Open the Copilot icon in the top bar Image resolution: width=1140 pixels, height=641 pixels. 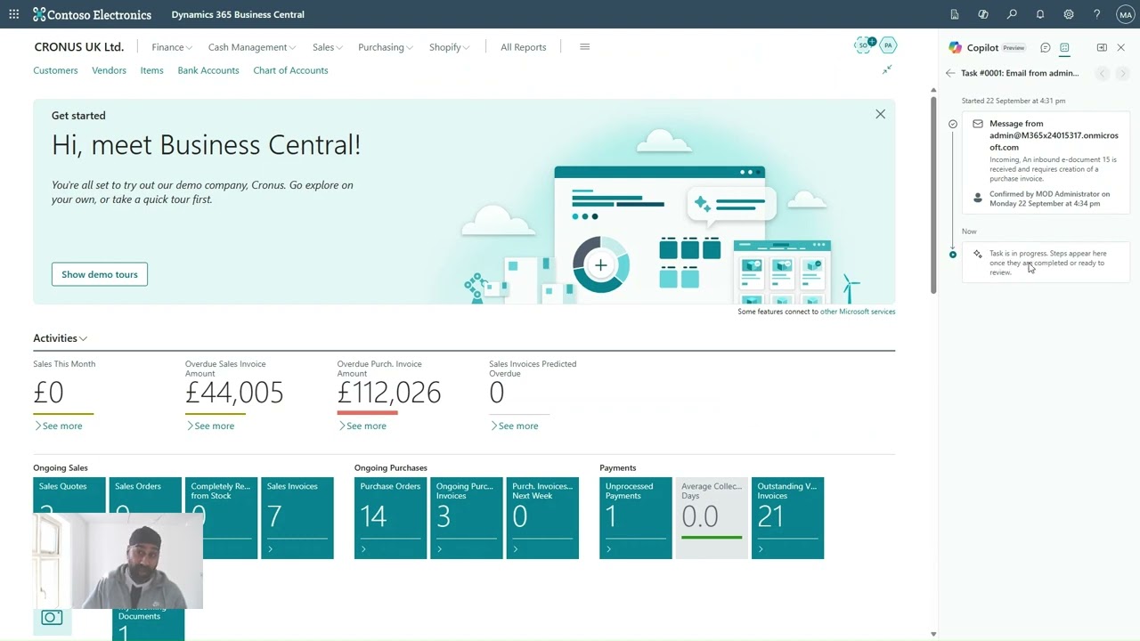[x=983, y=14]
